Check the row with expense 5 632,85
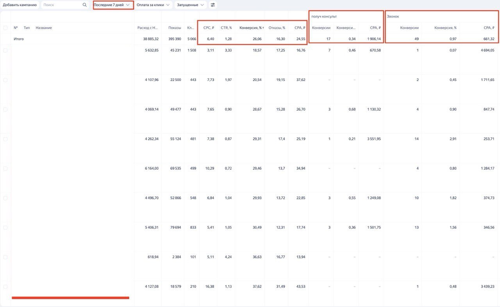This screenshot has height=307, width=500. (x=5, y=50)
